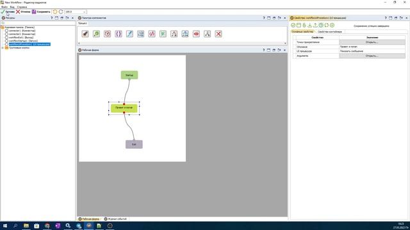Select the gray Exit node on canvas
410x230 pixels.
134,144
